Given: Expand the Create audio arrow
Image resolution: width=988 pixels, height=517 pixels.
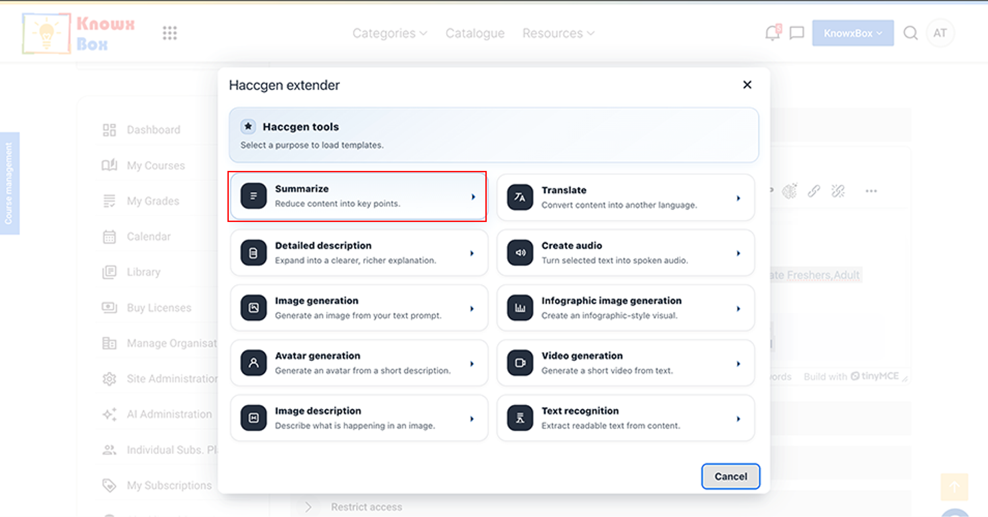Looking at the screenshot, I should (x=738, y=253).
